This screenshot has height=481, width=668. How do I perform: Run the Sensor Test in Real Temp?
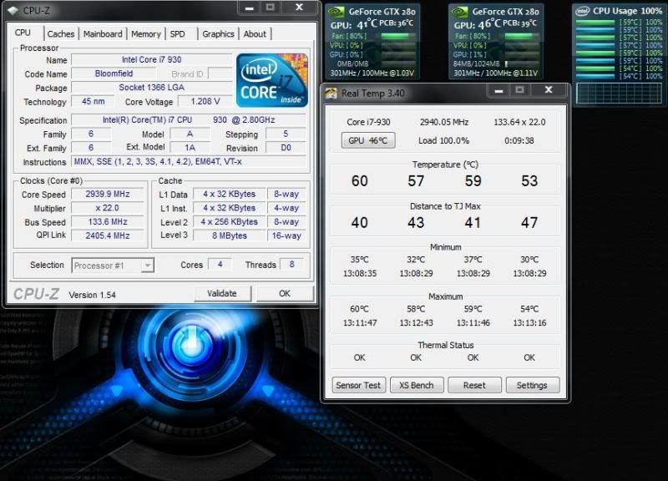pos(358,385)
